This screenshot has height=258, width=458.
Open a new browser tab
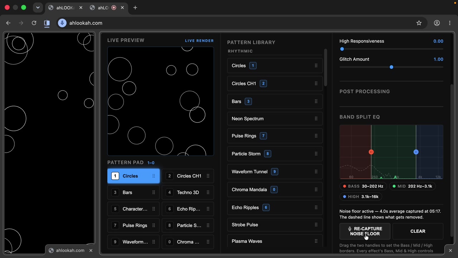135,8
